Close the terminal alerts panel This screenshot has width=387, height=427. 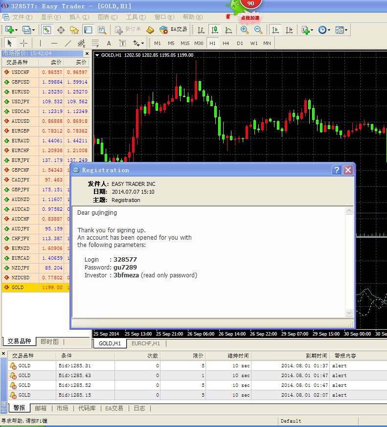[3, 354]
